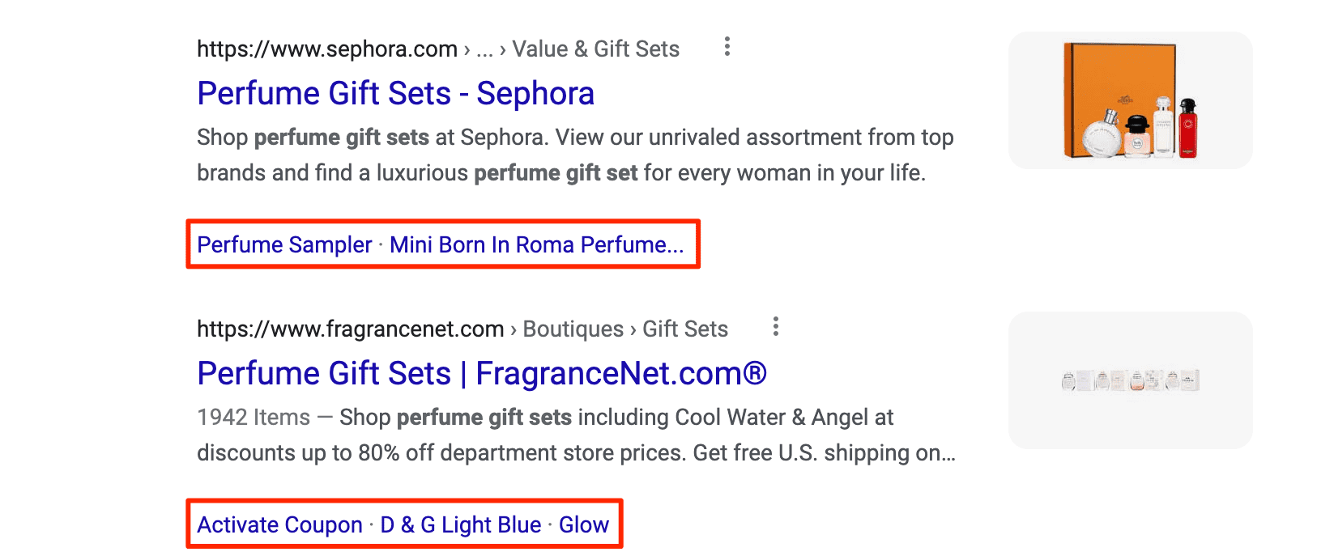Select the Glow sitelink
1334x556 pixels.
coord(584,524)
